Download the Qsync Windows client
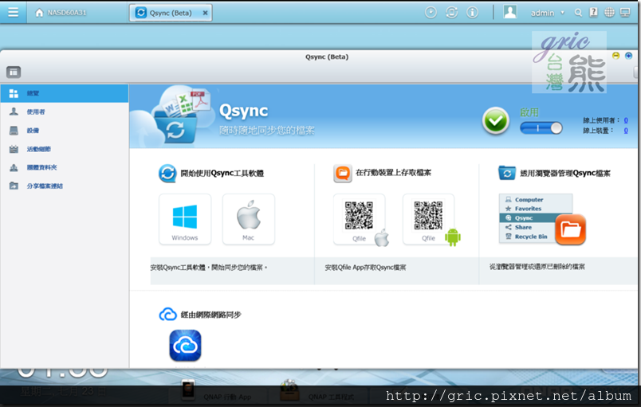 point(185,219)
